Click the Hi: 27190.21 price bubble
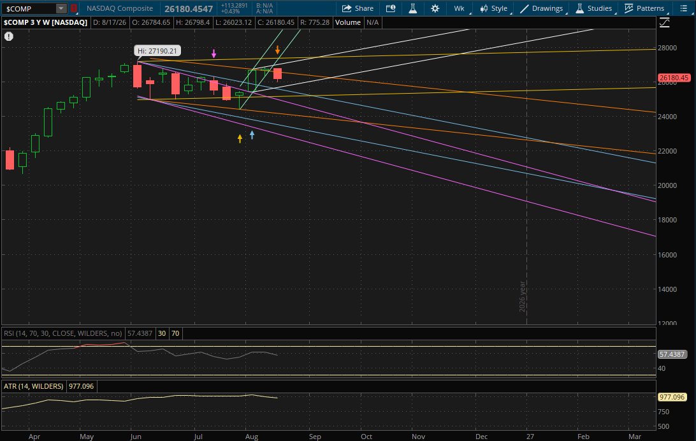696x441 pixels. (157, 50)
